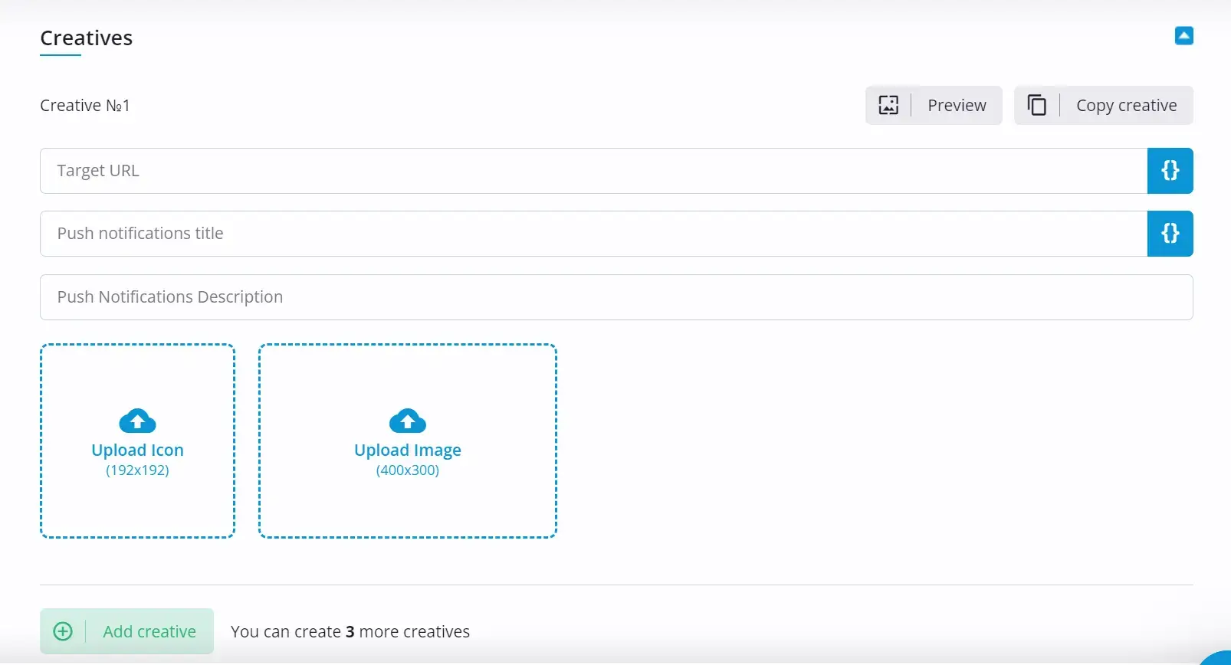The image size is (1231, 665).
Task: Click the plus circle icon in Add creative
Action: [63, 631]
